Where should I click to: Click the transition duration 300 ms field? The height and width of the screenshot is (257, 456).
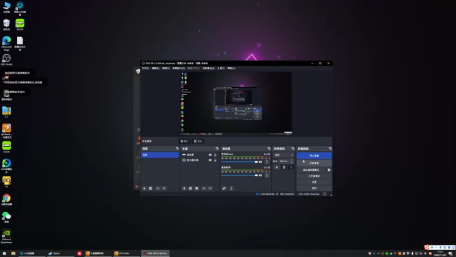(x=284, y=161)
